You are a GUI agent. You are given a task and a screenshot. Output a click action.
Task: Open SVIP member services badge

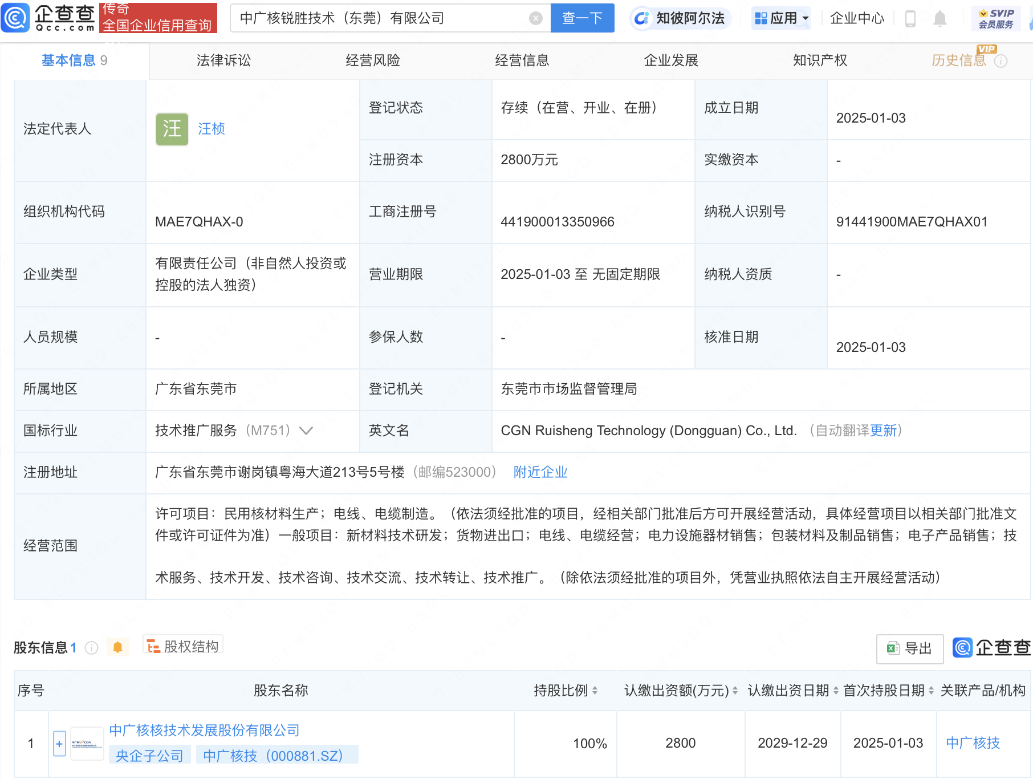[996, 18]
